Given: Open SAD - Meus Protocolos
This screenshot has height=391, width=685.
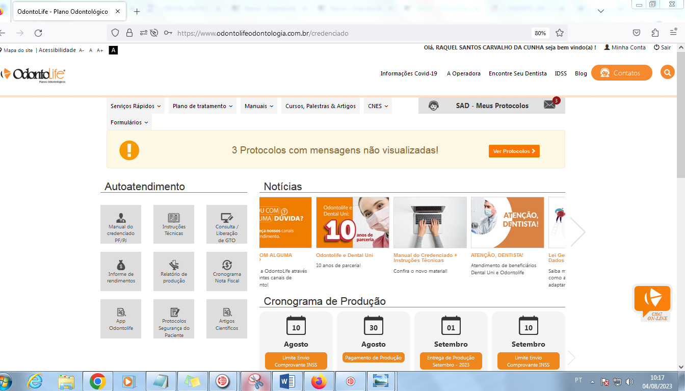Looking at the screenshot, I should tap(492, 106).
